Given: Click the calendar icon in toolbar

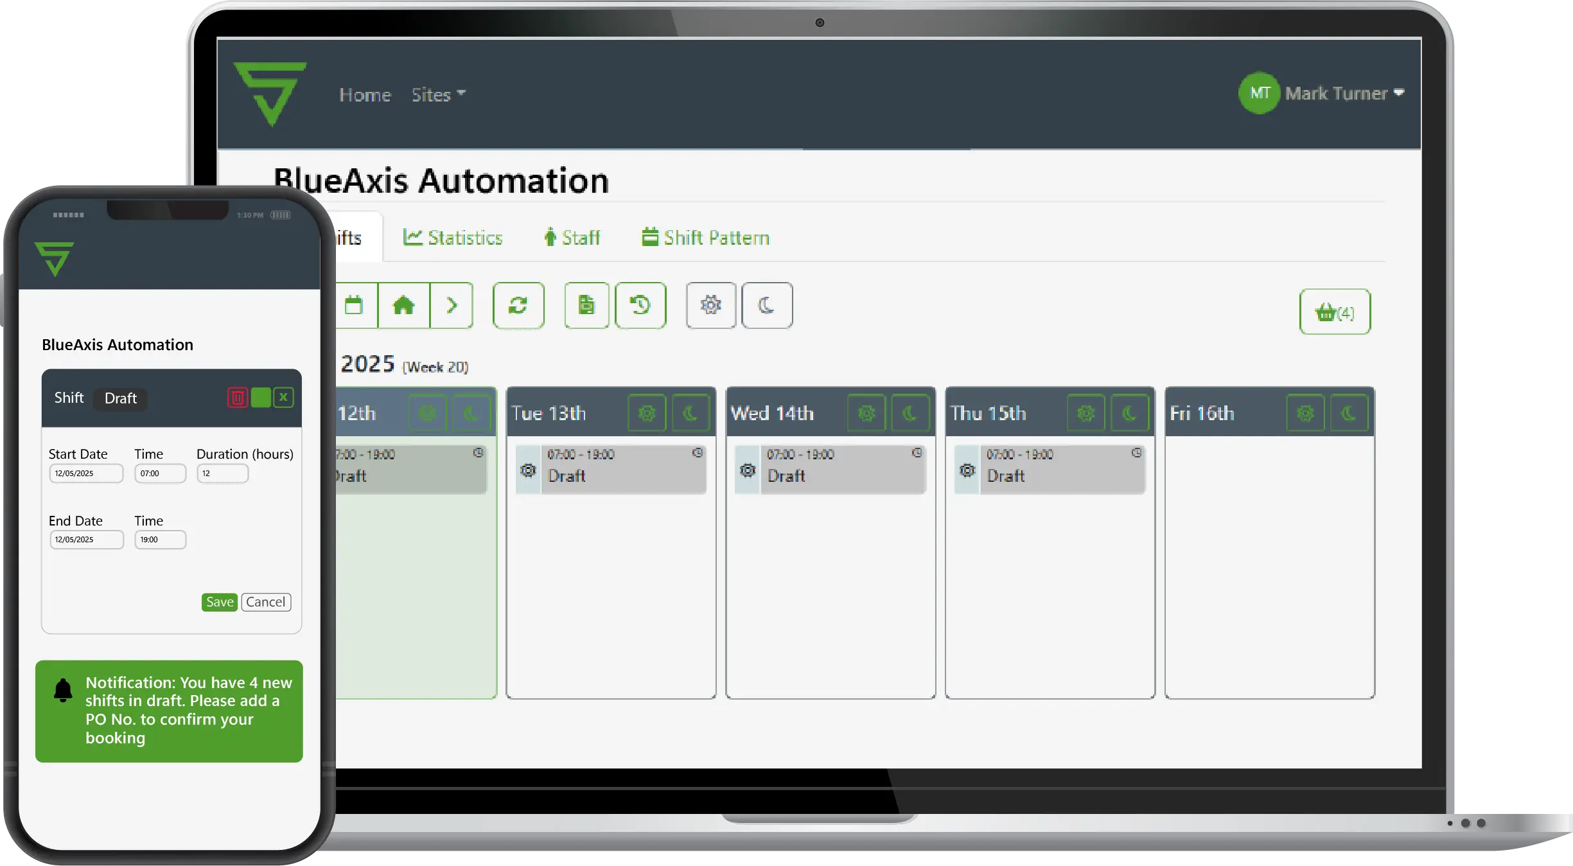Looking at the screenshot, I should 354,305.
